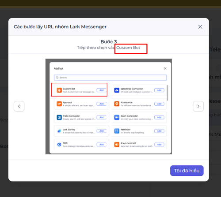Click the Add bot list scrollbar
The width and height of the screenshot is (221, 197).
168,93
